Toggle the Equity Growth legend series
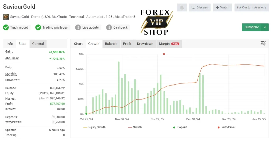The height and width of the screenshot is (141, 271). point(94,127)
